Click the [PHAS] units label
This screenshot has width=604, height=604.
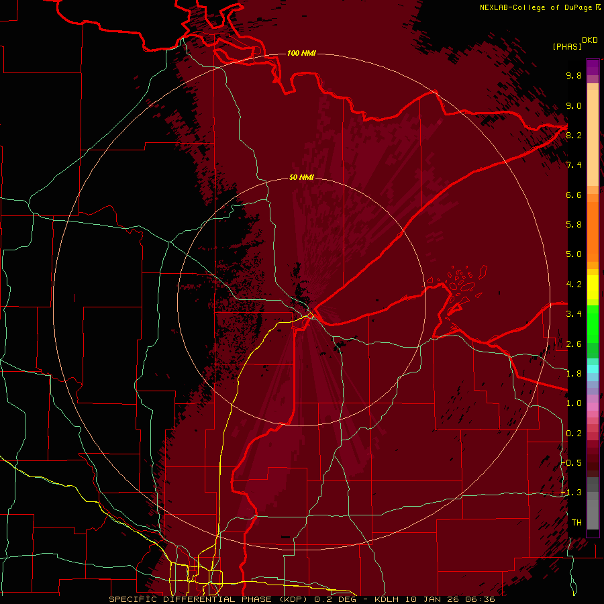pyautogui.click(x=567, y=46)
